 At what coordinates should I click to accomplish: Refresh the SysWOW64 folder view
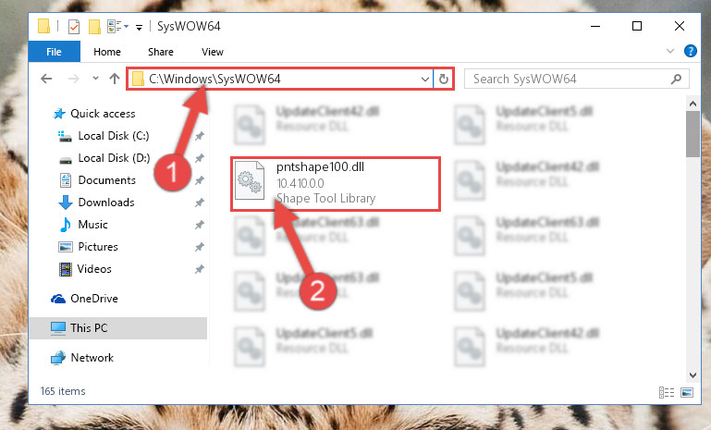click(444, 79)
